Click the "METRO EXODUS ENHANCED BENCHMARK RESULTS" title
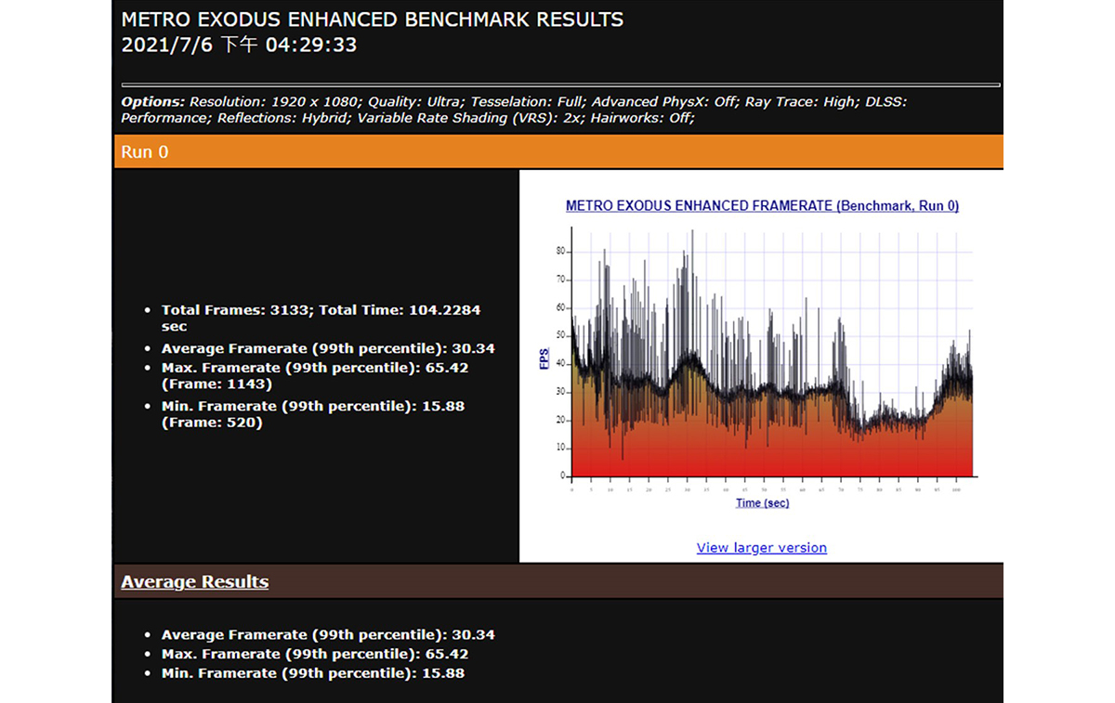Screen dimensions: 1115x703 click(373, 20)
